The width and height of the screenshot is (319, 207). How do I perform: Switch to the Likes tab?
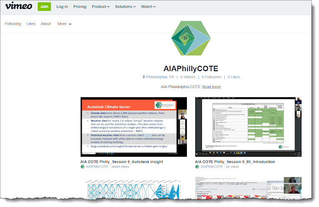pyautogui.click(x=31, y=24)
